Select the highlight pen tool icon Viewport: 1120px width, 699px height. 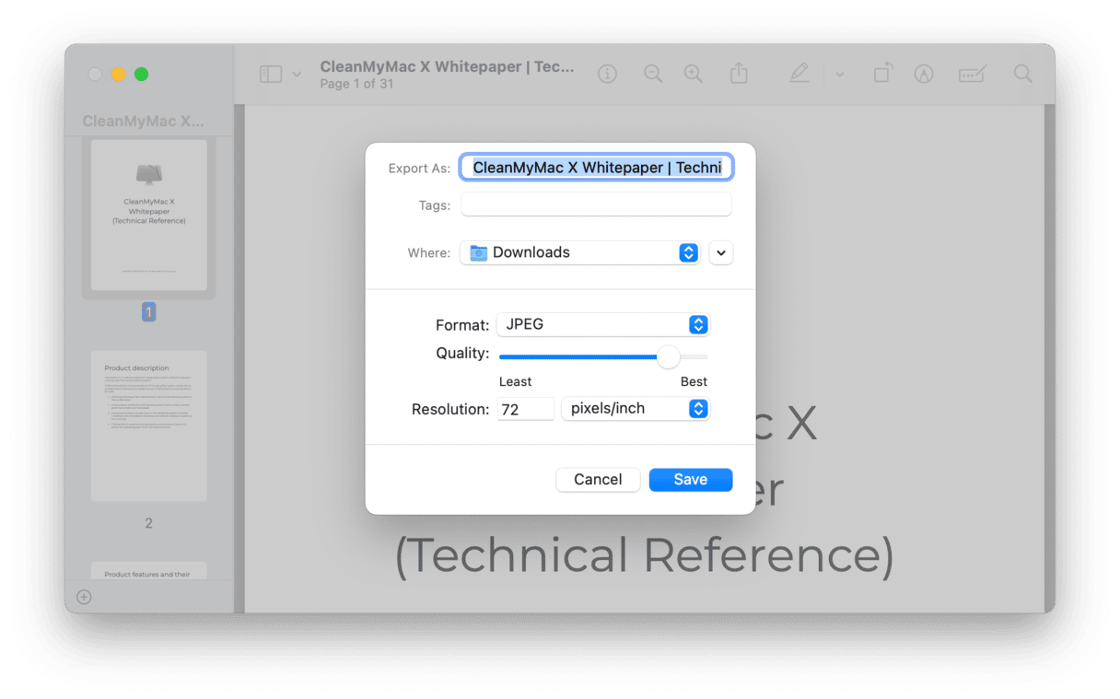[799, 74]
